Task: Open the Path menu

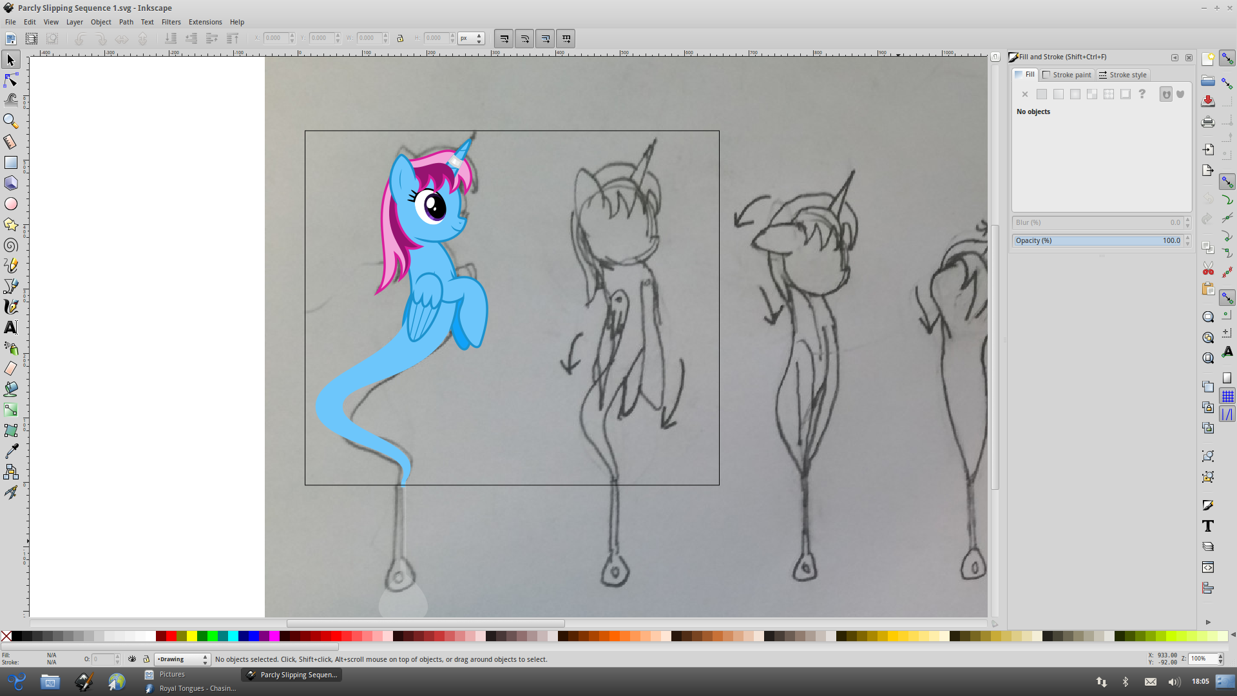Action: pyautogui.click(x=126, y=22)
